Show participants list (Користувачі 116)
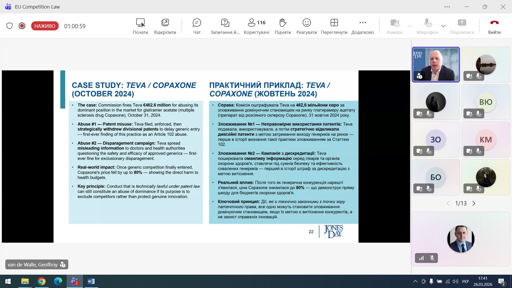Screen dimensions: 512x288 (256, 26)
